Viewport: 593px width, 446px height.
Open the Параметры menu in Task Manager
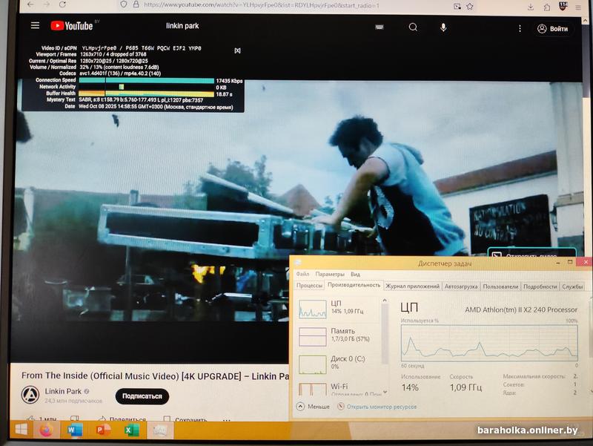pos(329,274)
